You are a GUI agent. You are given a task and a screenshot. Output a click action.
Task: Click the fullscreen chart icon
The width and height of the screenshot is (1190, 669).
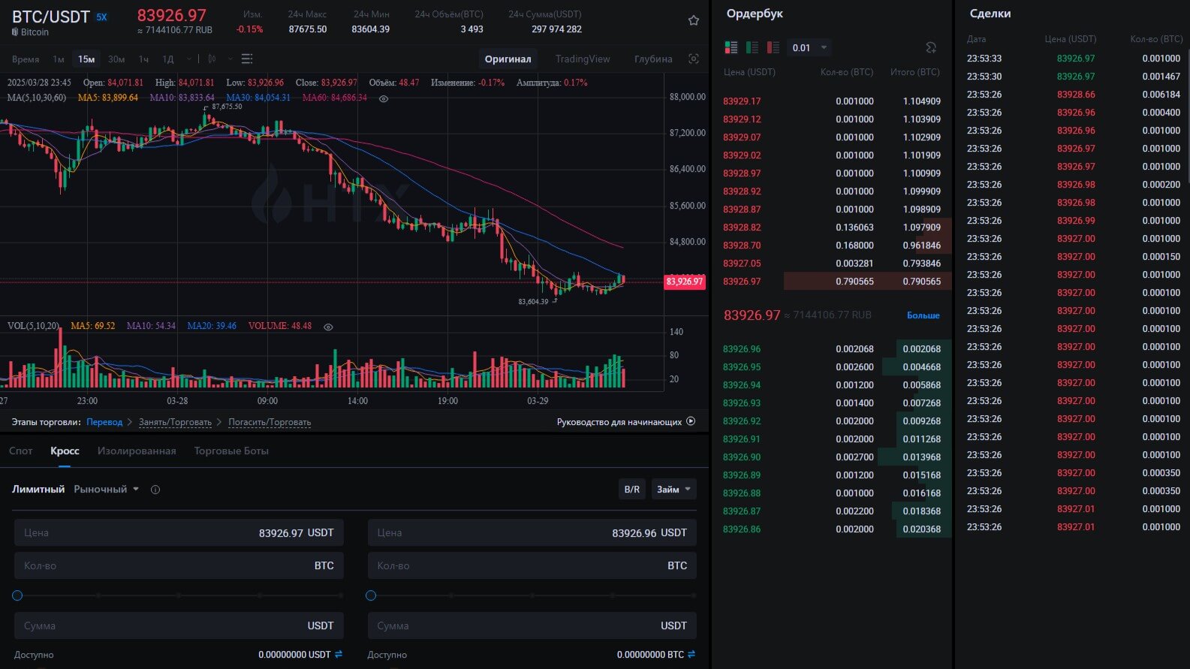pyautogui.click(x=694, y=59)
